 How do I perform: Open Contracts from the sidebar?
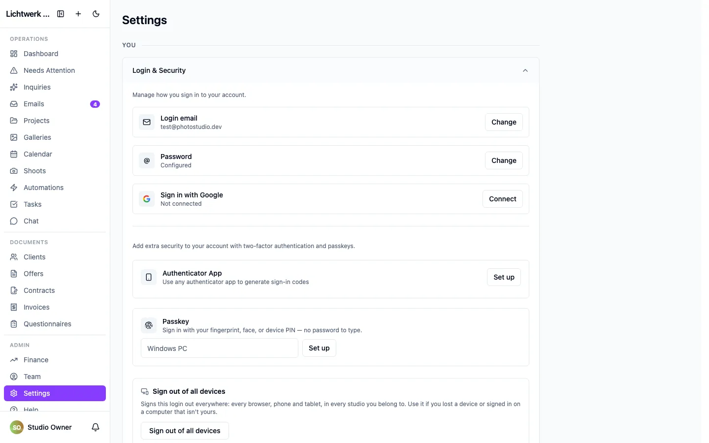click(55, 290)
